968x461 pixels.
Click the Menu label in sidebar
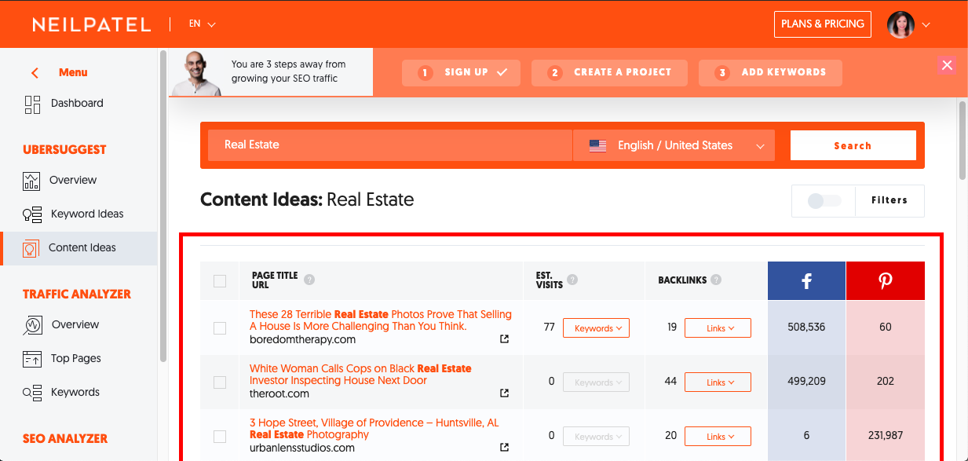73,73
